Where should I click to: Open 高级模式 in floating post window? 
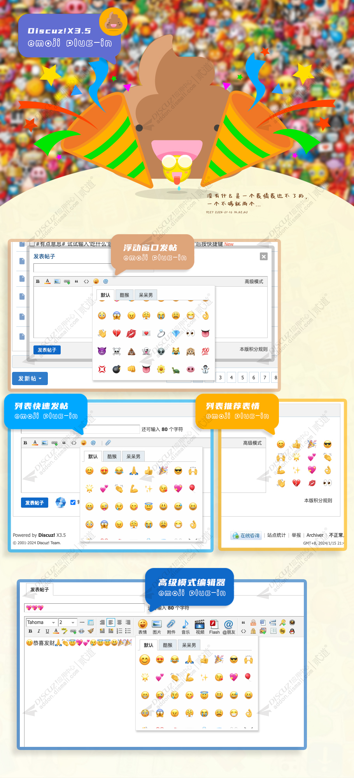[254, 282]
